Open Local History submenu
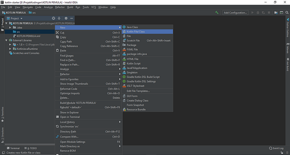290x155 pixels. tap(88, 122)
